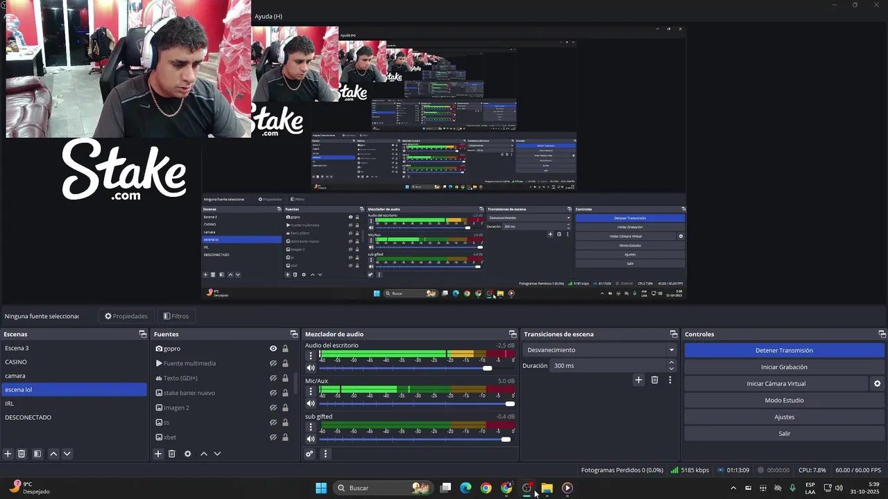Undock the Mezclador de audio panel

(x=513, y=334)
